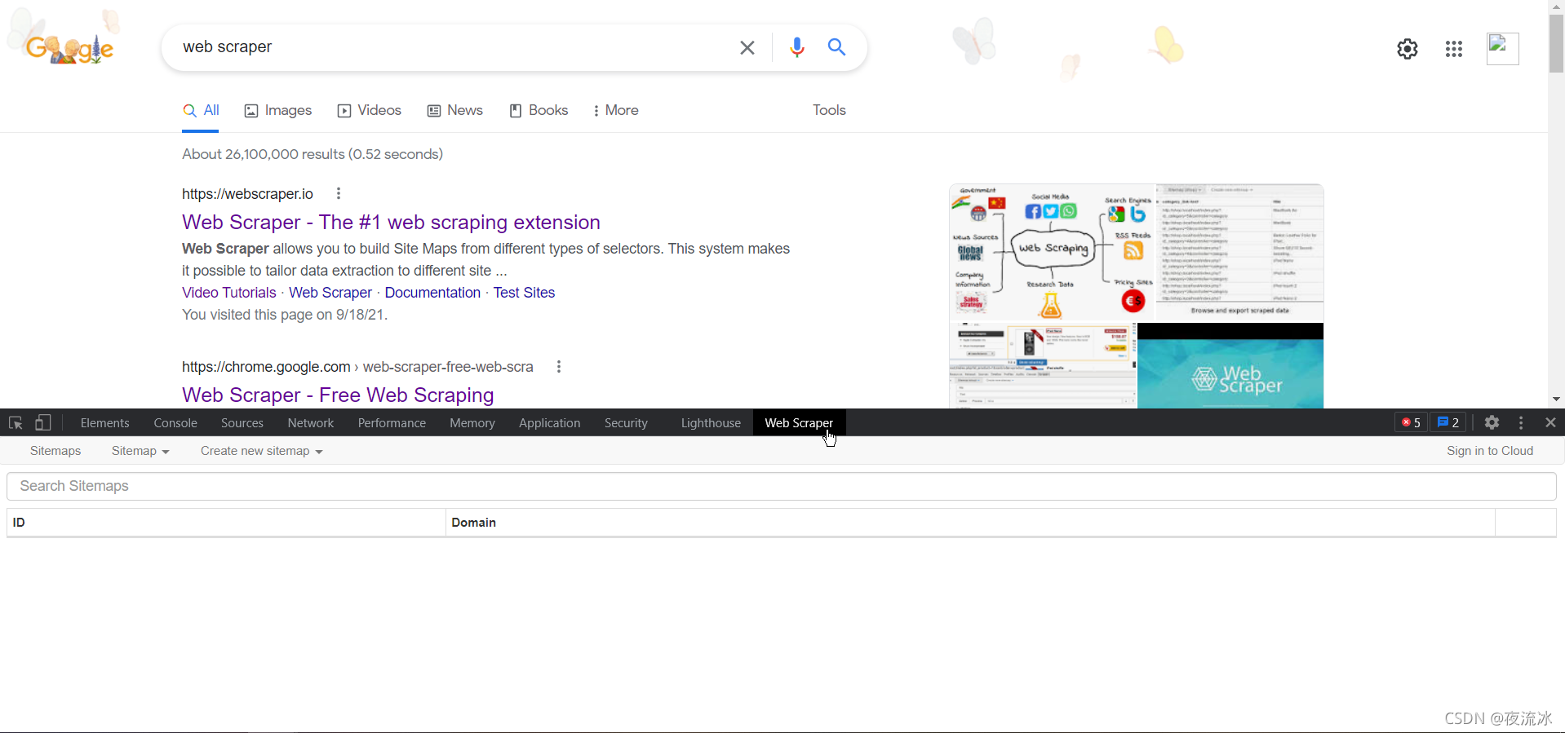The height and width of the screenshot is (733, 1565).
Task: Click the scrollbar up arrow
Action: click(1557, 6)
